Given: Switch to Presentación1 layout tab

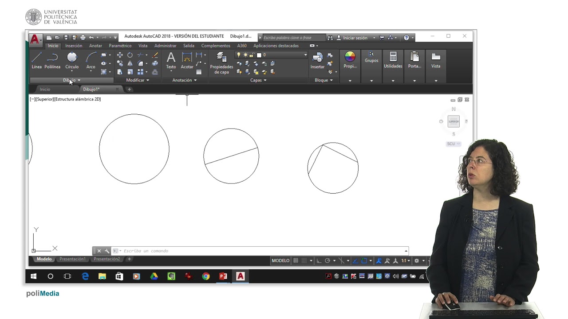Looking at the screenshot, I should (72, 259).
